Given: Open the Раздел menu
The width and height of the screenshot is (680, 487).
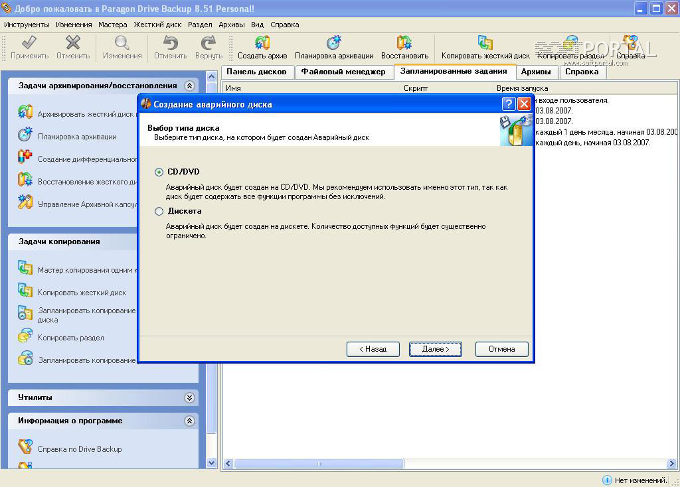Looking at the screenshot, I should click(200, 25).
